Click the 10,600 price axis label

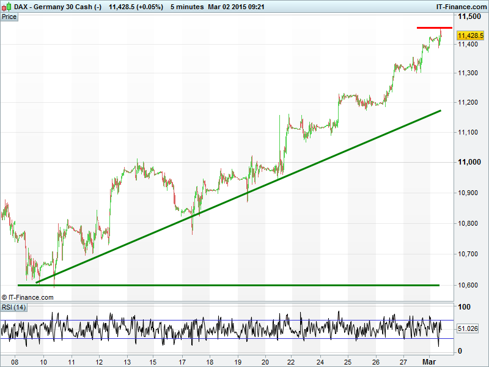(x=470, y=285)
